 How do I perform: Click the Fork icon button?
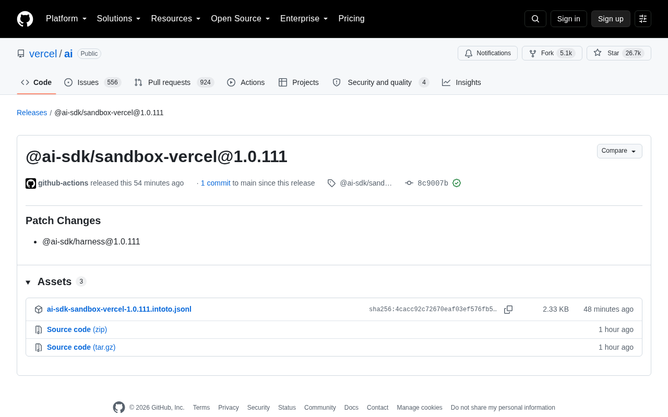(533, 53)
